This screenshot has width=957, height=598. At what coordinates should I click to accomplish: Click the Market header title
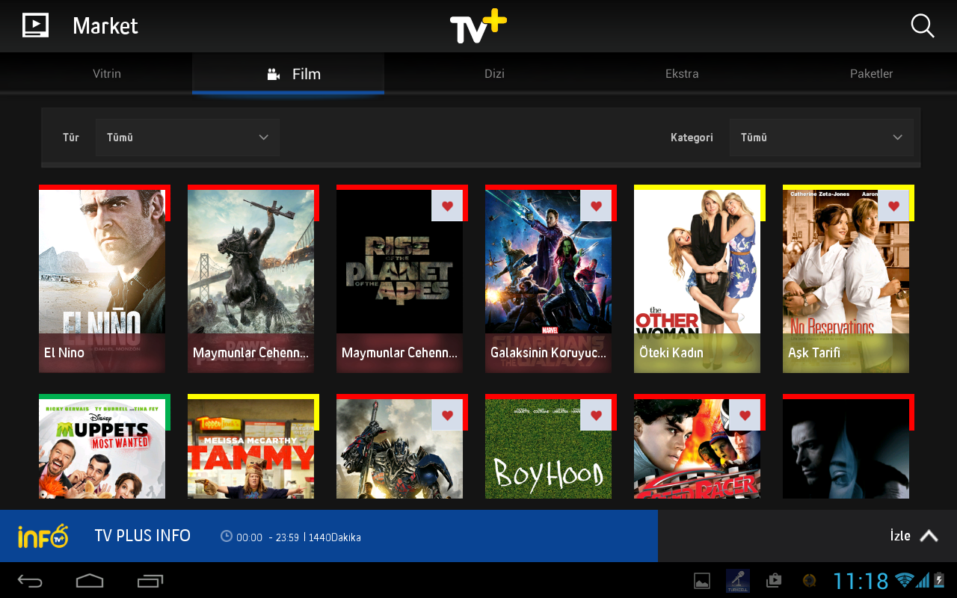105,26
